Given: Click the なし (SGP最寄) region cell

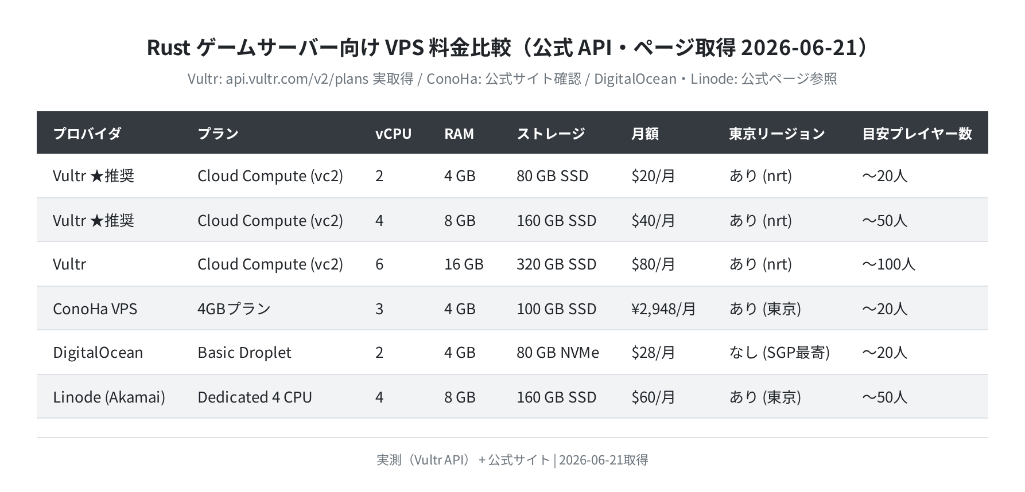Looking at the screenshot, I should (779, 352).
